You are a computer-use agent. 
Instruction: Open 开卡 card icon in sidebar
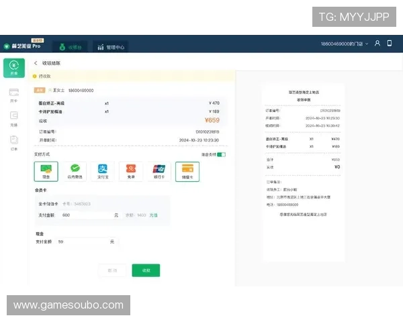tap(14, 95)
